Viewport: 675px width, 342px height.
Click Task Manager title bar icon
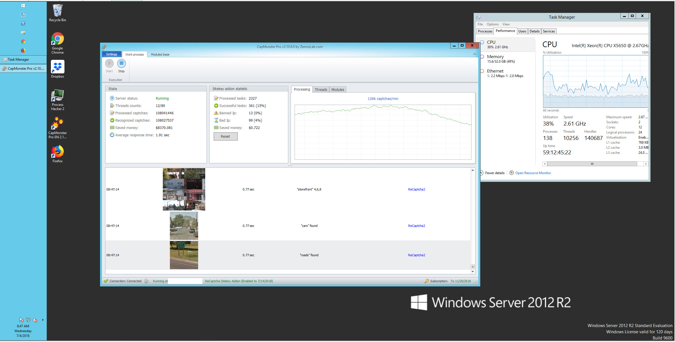[x=479, y=17]
